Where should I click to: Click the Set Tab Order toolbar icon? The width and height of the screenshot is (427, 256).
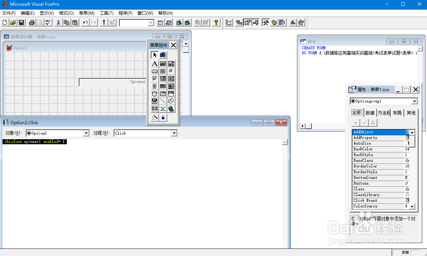coord(228,22)
